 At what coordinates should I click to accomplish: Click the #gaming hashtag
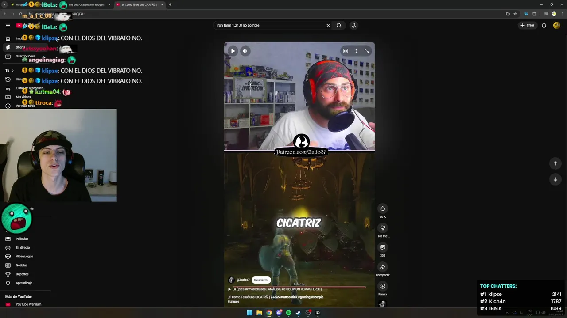pyautogui.click(x=304, y=297)
